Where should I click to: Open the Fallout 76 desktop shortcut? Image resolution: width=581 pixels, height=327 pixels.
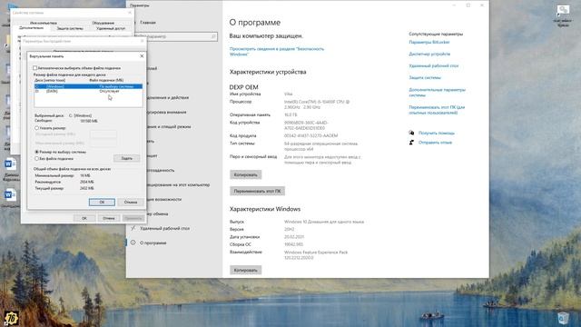(12, 317)
